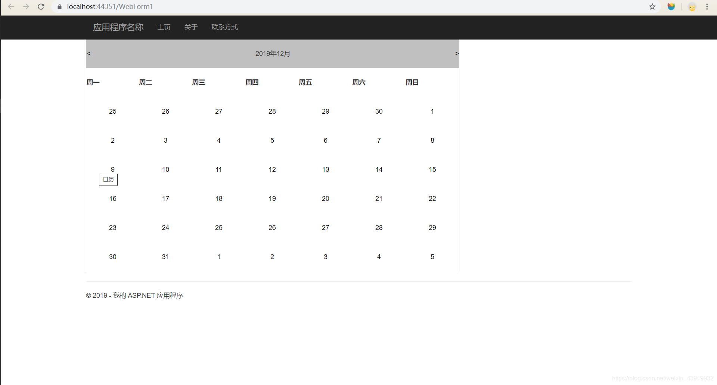Viewport: 717px width, 385px height.
Task: Select date 10 in the calendar
Action: pos(165,170)
